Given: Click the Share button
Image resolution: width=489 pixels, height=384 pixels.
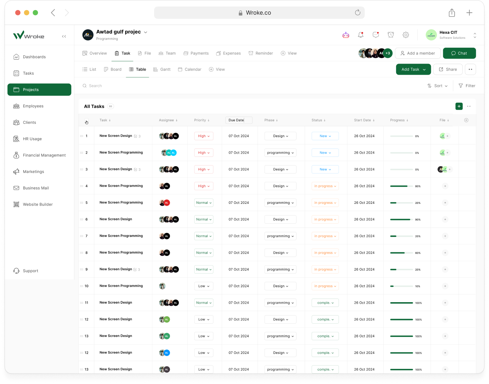Looking at the screenshot, I should point(448,69).
